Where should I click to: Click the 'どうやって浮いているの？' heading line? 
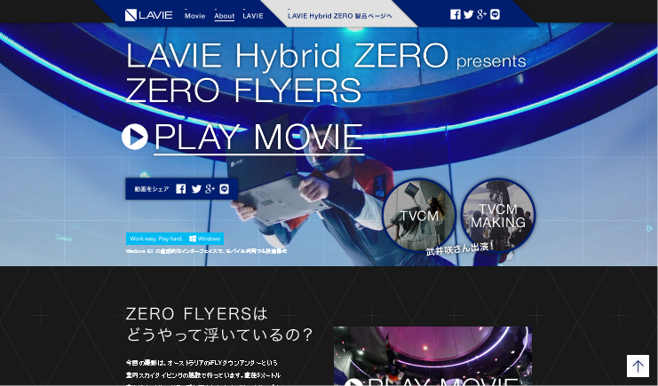220,335
